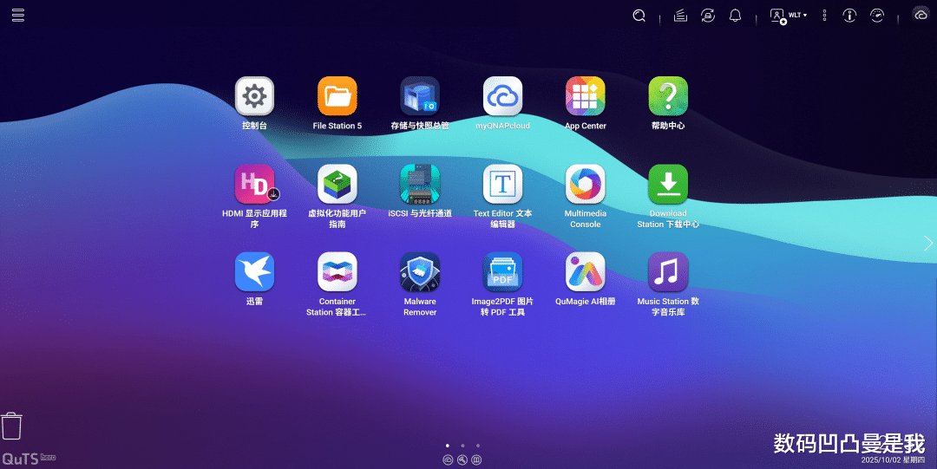Open HDMI 显示应用程序 app

coord(254,184)
